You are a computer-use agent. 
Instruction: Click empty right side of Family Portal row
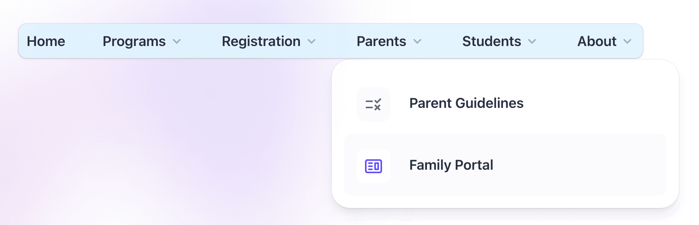tap(581, 165)
